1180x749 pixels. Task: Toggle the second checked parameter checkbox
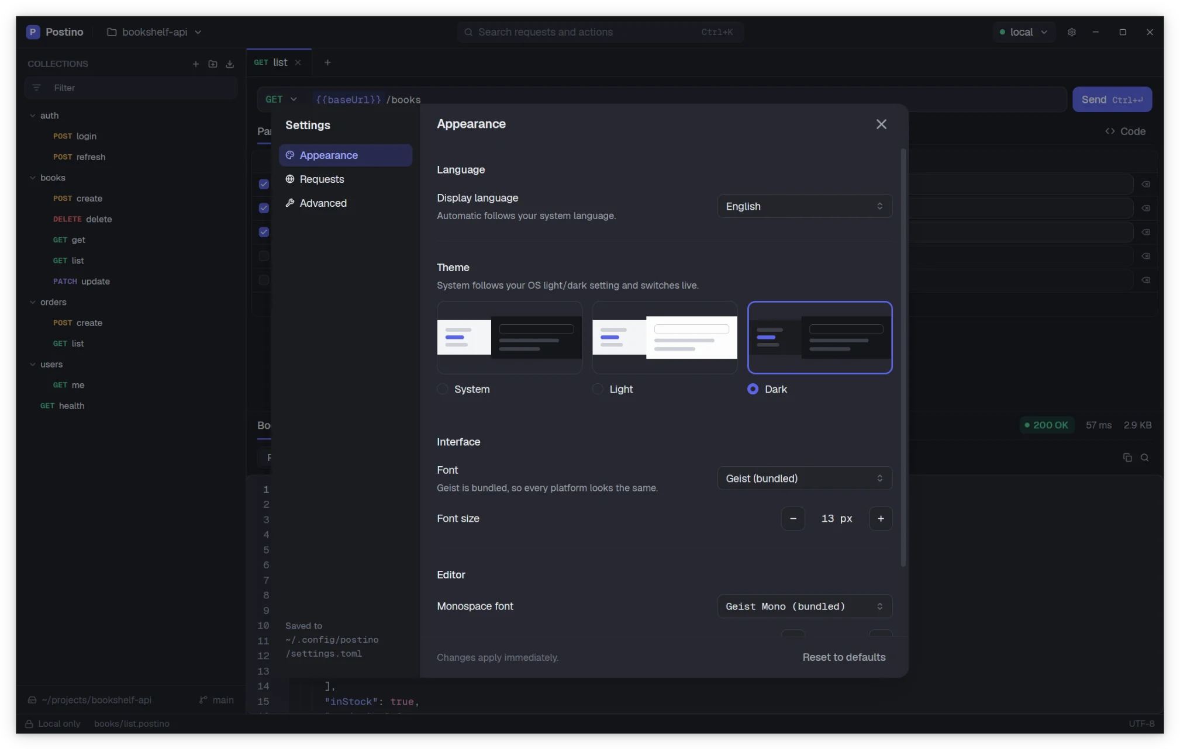[264, 208]
